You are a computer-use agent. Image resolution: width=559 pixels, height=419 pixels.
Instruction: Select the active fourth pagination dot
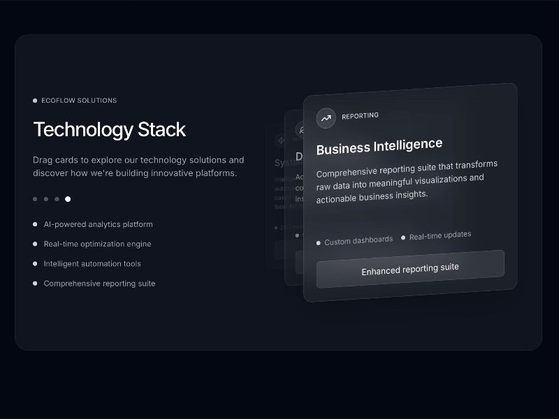click(x=68, y=199)
